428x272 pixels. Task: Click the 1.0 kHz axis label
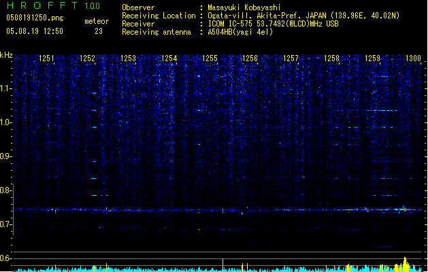pos(6,122)
